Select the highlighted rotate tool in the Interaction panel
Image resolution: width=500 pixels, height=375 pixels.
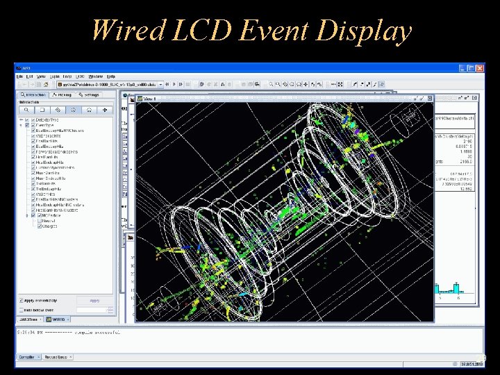(x=74, y=110)
